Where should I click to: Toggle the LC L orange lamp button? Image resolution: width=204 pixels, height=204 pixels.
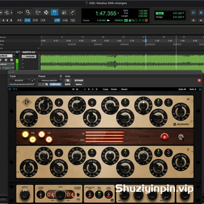point(42,134)
